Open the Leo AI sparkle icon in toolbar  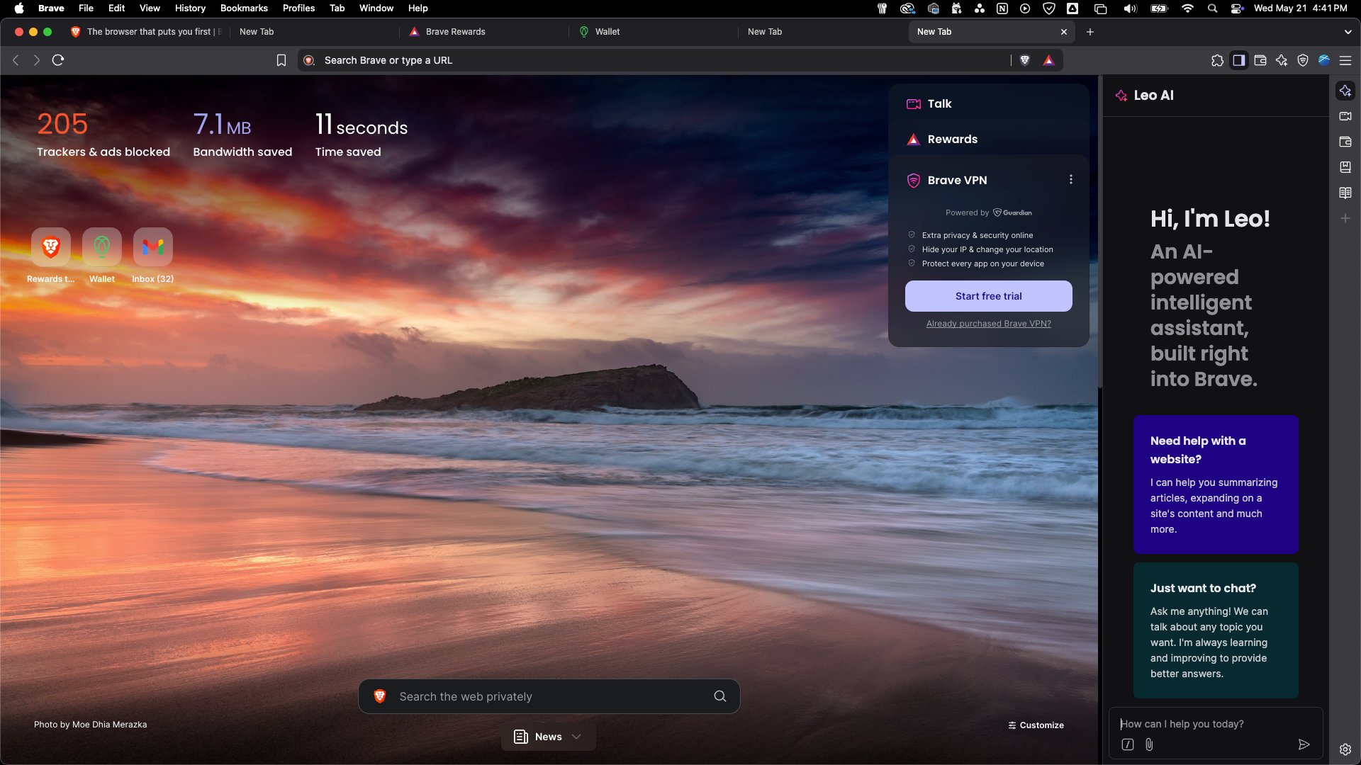click(x=1282, y=60)
